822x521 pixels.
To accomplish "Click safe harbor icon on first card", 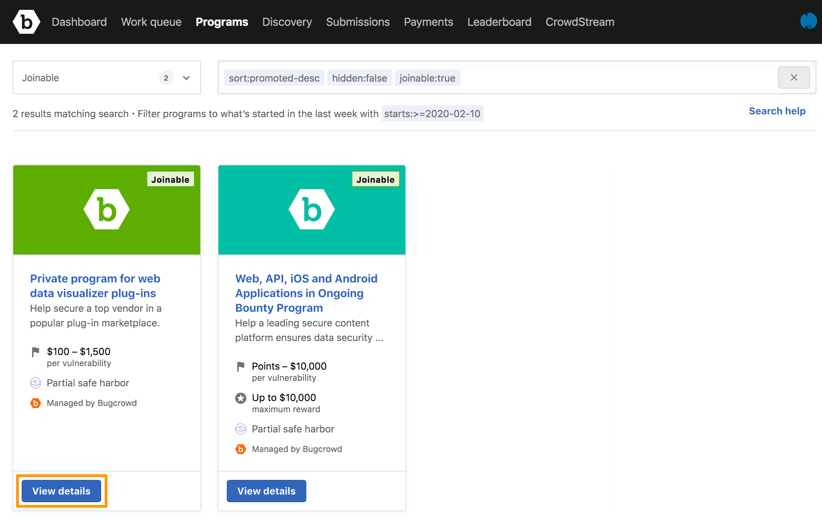I will (35, 383).
